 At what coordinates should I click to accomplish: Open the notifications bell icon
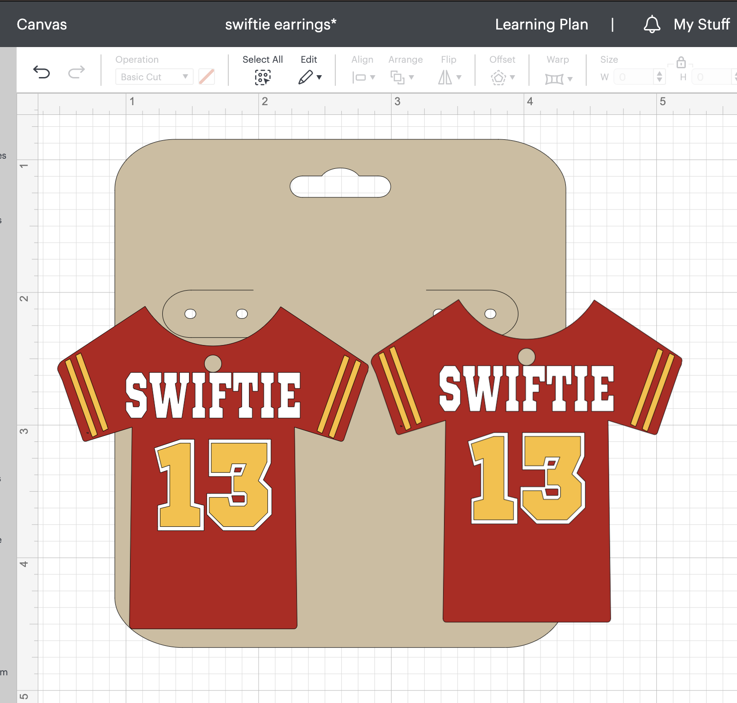[652, 24]
